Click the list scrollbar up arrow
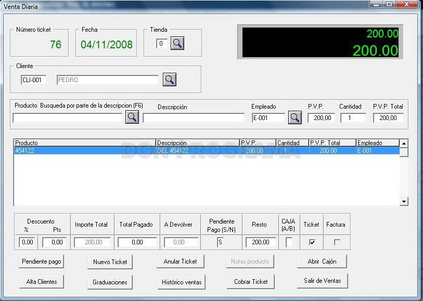The image size is (423, 301). (x=404, y=143)
